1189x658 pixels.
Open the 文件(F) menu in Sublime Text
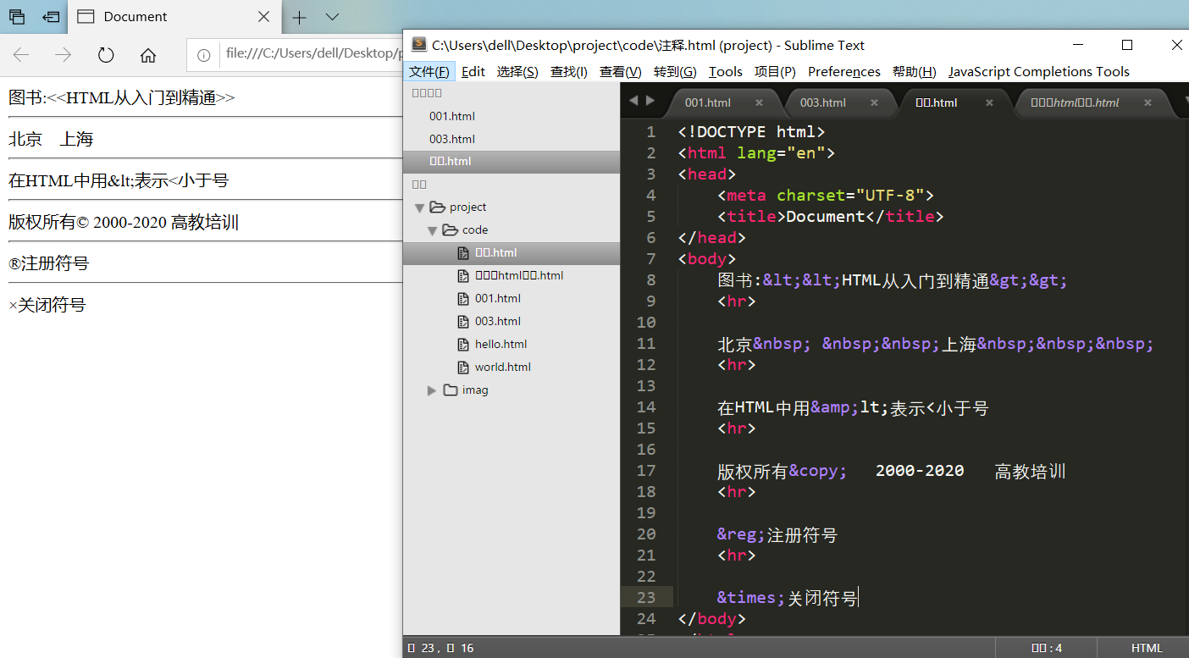430,71
